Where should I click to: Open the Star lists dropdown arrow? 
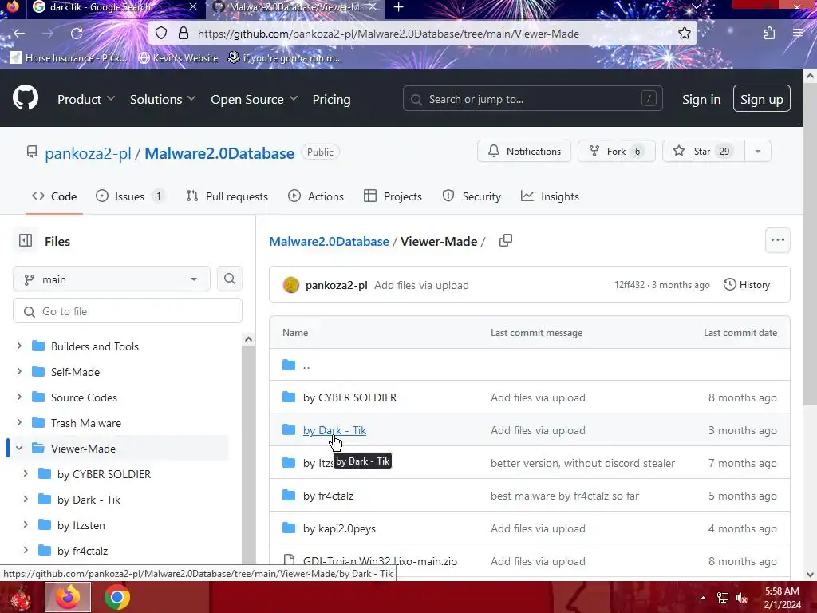(758, 151)
